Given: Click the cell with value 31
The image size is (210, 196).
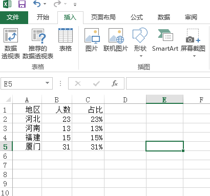Looking at the screenshot, I should pyautogui.click(x=57, y=146).
